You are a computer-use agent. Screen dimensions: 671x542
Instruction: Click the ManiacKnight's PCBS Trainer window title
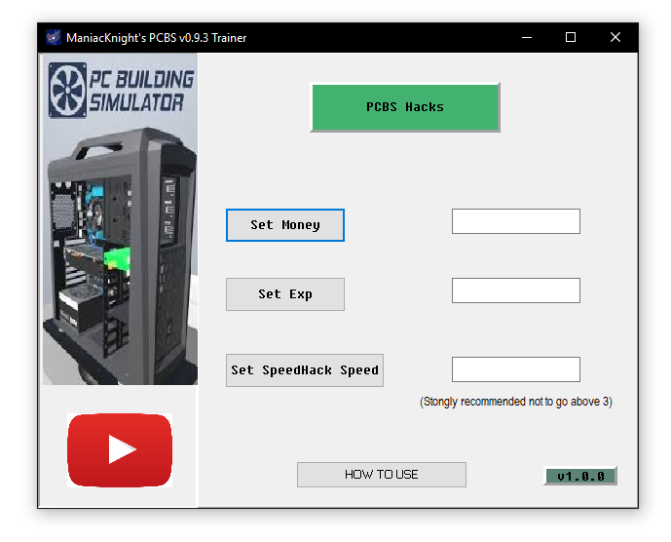pyautogui.click(x=156, y=38)
